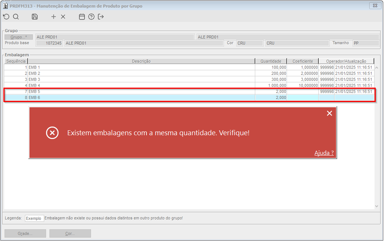
Task: Select row EMB 3
Action: (x=189, y=79)
